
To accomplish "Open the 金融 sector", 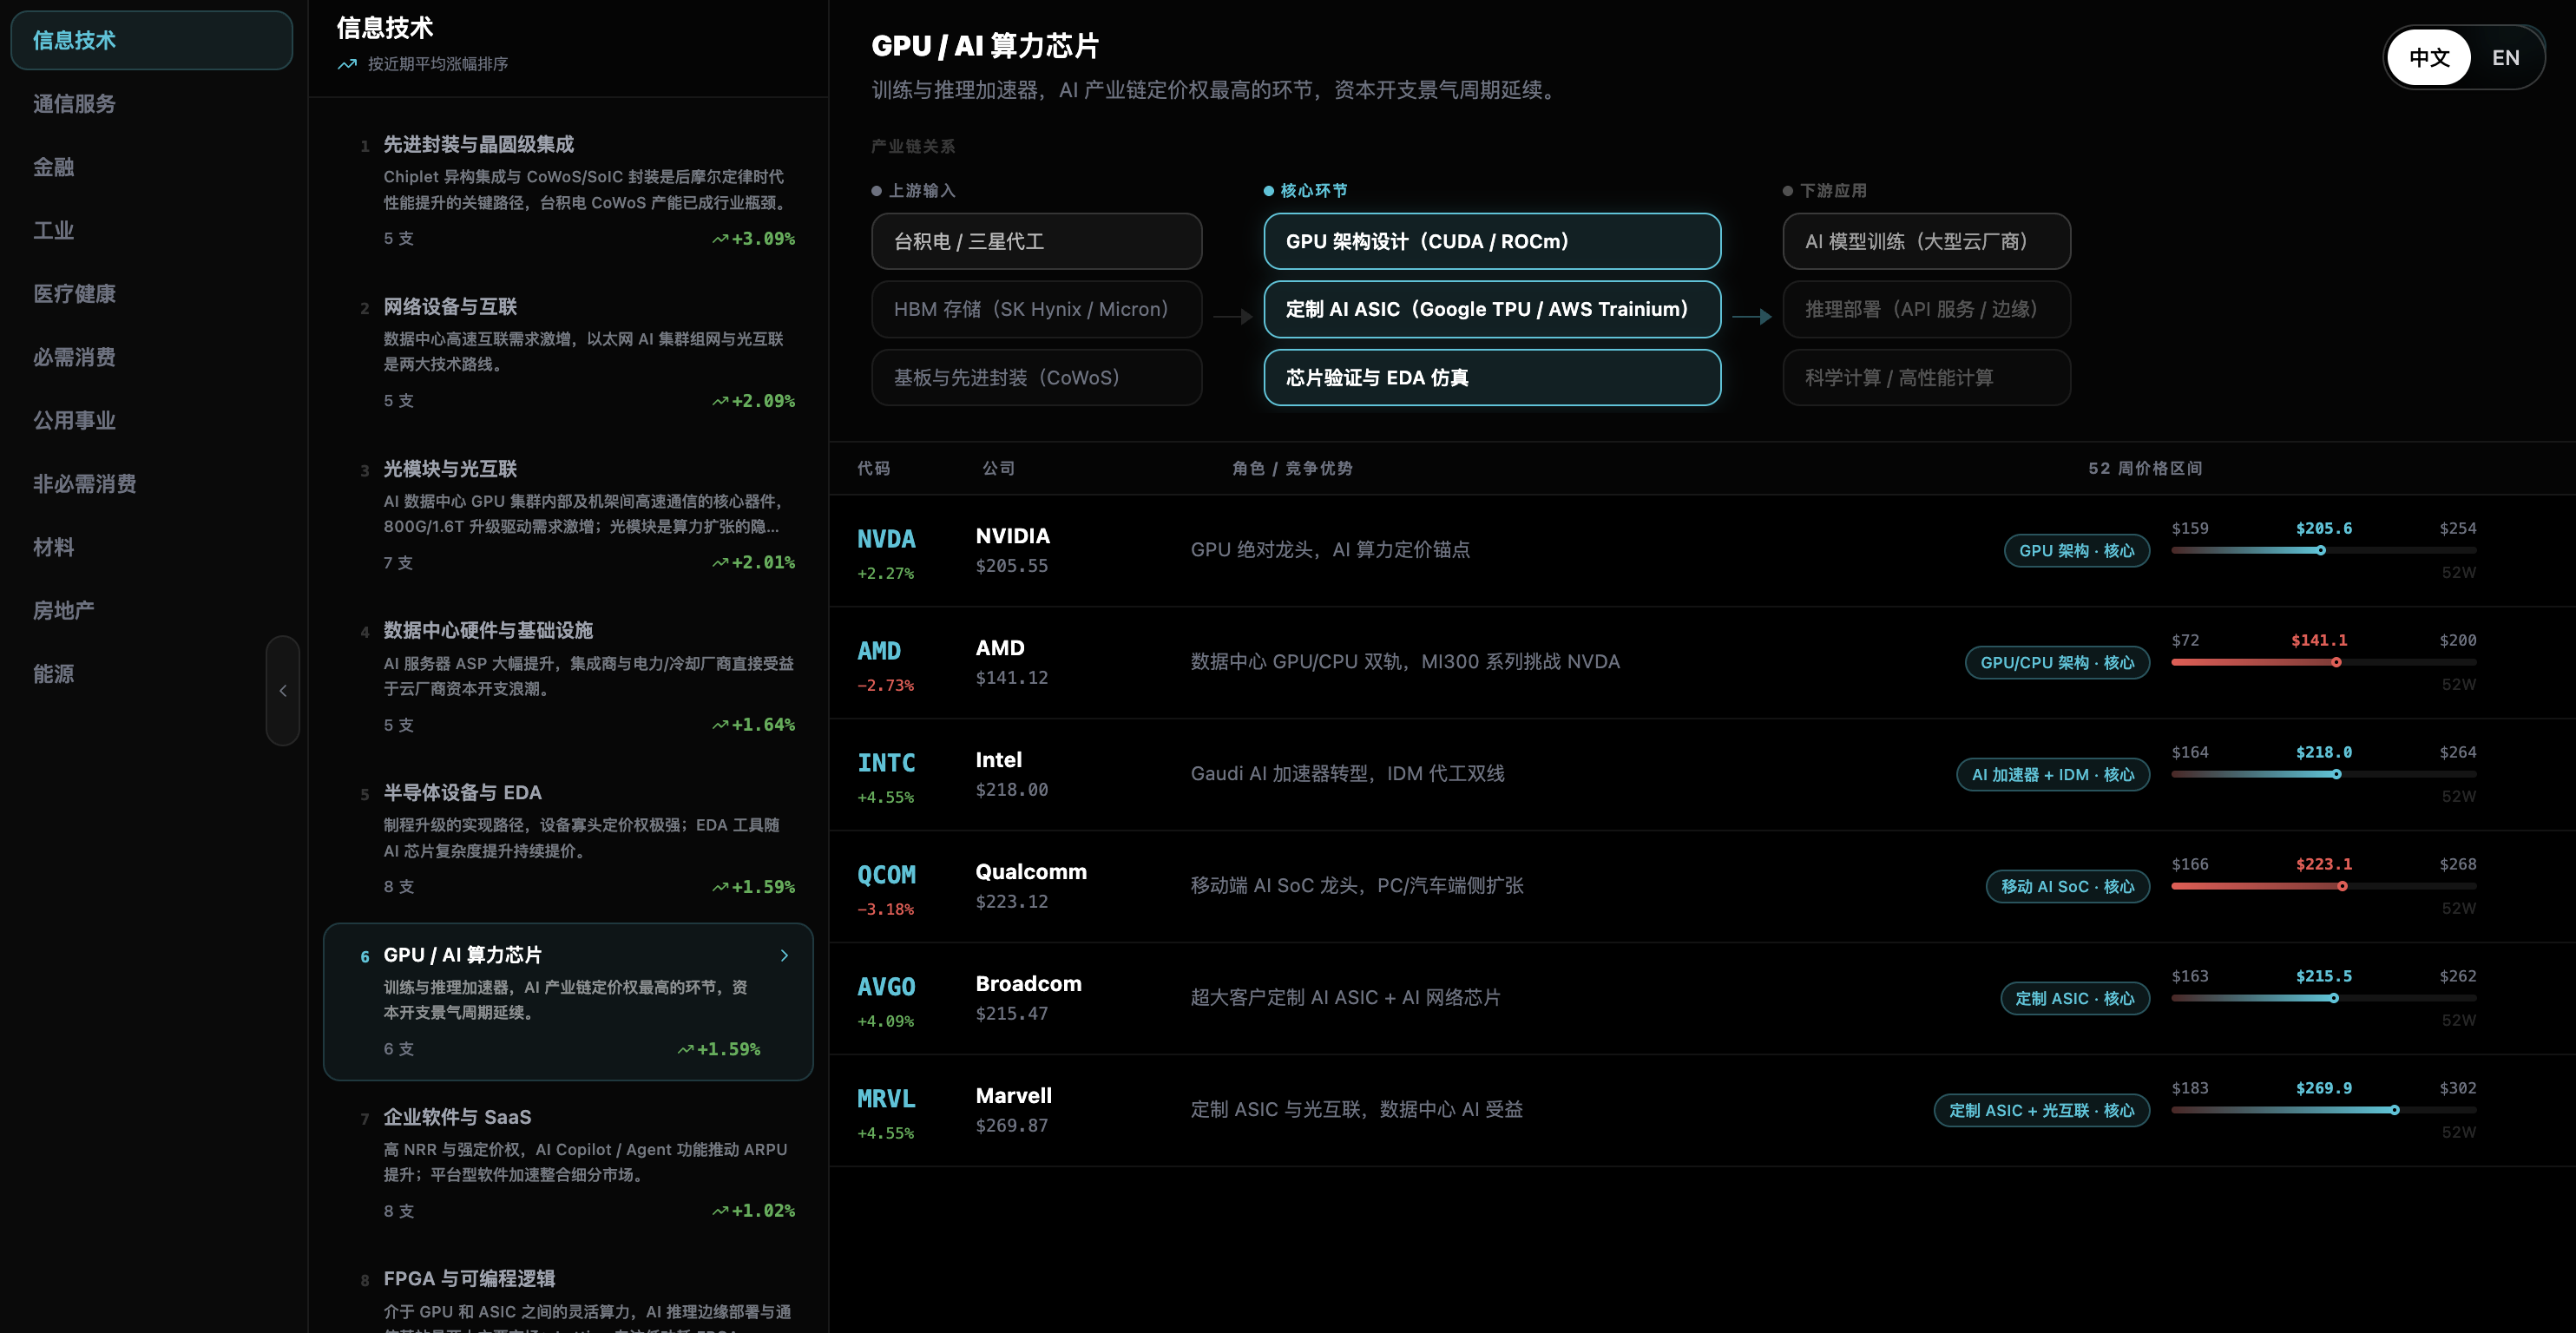I will click(x=151, y=167).
